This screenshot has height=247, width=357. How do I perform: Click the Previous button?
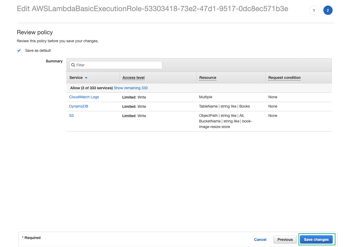285,239
